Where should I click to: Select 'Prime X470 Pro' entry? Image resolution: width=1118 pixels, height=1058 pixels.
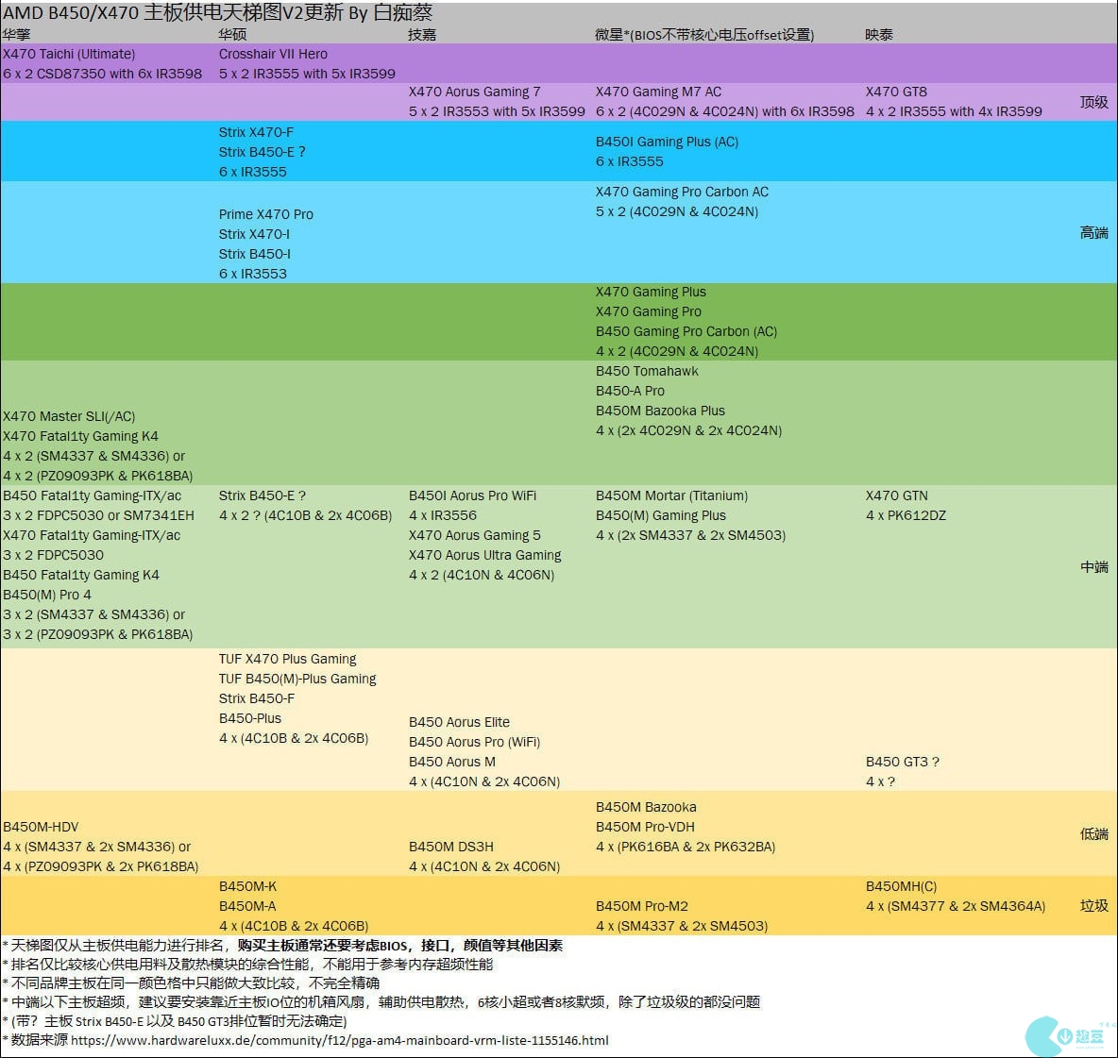(266, 214)
